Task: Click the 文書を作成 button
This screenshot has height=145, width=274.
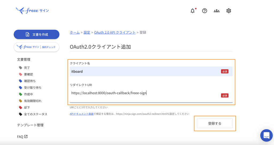Action: [36, 35]
